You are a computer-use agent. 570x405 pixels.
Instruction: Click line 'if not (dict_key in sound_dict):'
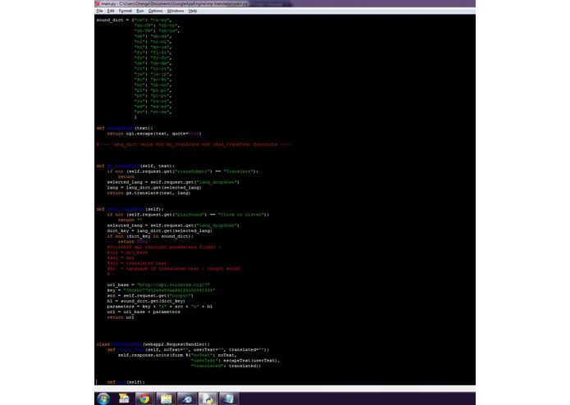[150, 236]
